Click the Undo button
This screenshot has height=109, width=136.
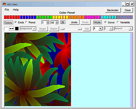click(74, 22)
